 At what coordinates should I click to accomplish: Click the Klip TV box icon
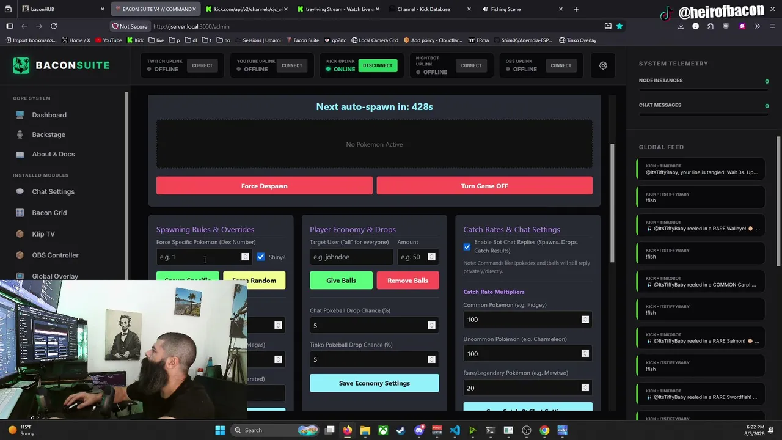click(x=20, y=234)
